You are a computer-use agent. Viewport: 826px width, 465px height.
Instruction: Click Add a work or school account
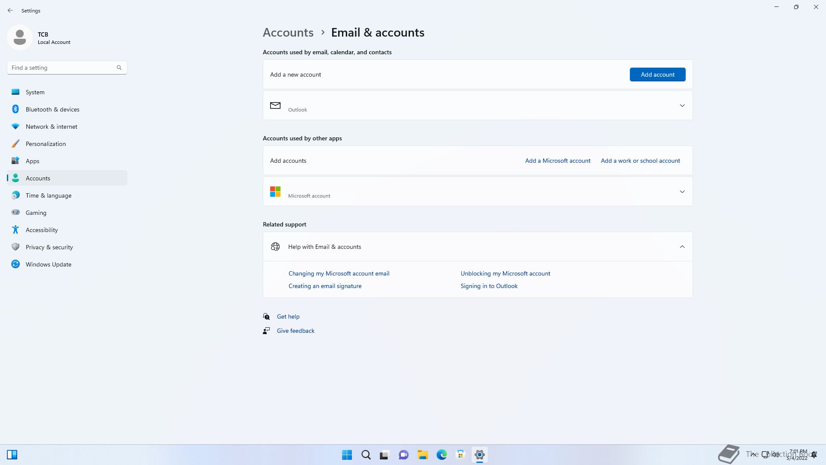(x=640, y=161)
